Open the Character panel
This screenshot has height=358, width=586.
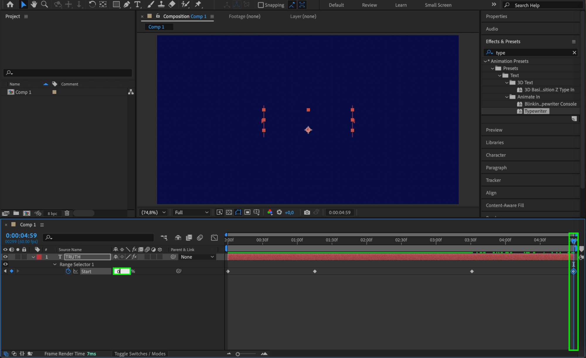click(x=496, y=155)
